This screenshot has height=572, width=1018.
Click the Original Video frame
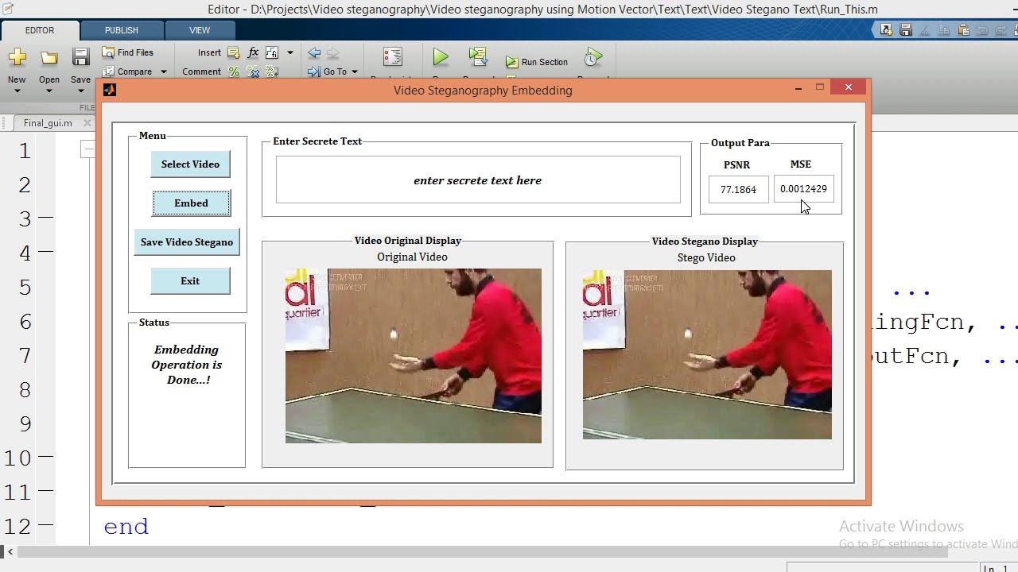414,356
